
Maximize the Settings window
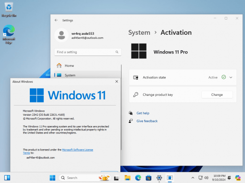(x=226, y=18)
